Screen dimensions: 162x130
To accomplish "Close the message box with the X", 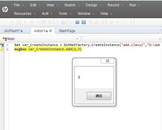I will (x=107, y=61).
